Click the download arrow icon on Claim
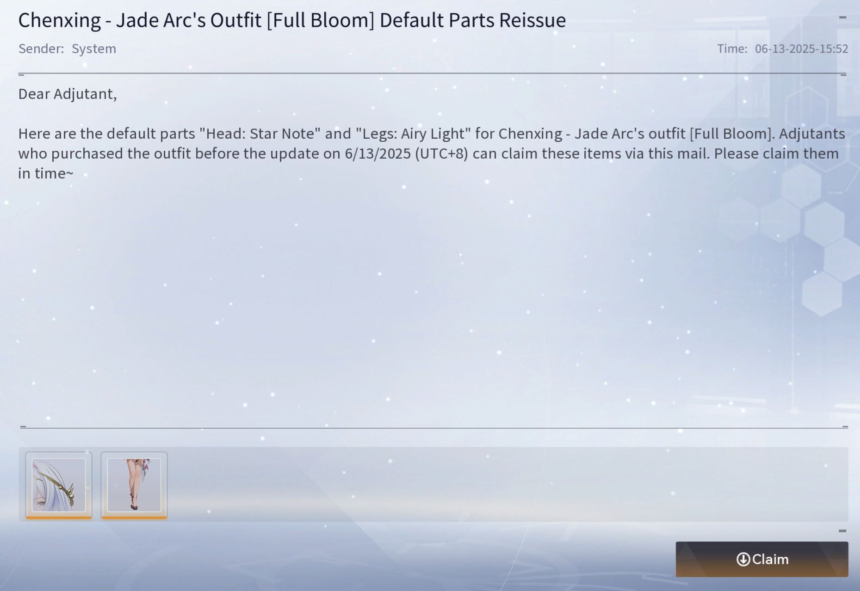Image resolution: width=860 pixels, height=591 pixels. click(x=743, y=560)
